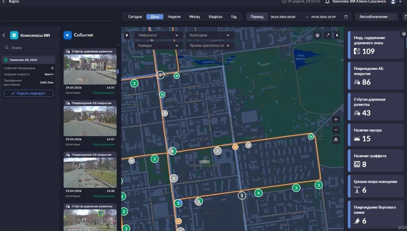Screen dimensions: 407x231
Task: Click the chart icon above statistics cards
Action: pyautogui.click(x=404, y=34)
